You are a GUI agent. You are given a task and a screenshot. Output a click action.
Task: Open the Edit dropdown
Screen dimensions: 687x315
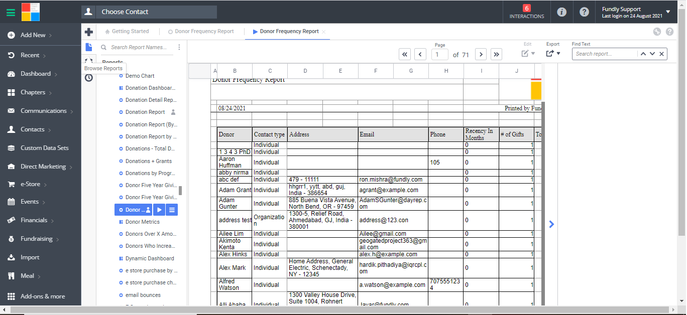[x=528, y=53]
